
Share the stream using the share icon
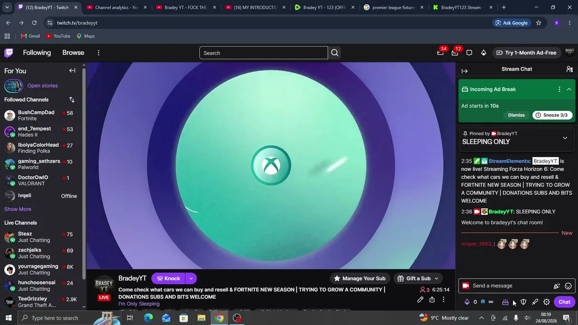click(432, 300)
